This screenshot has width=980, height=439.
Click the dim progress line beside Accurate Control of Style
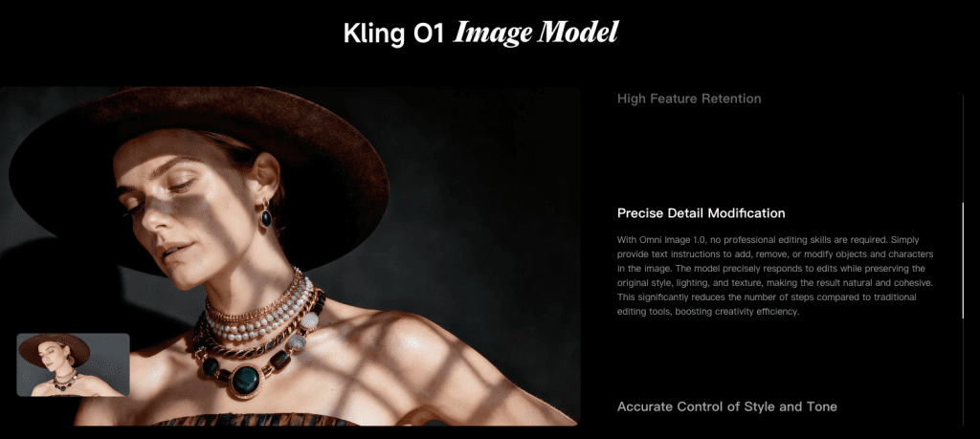click(x=963, y=372)
